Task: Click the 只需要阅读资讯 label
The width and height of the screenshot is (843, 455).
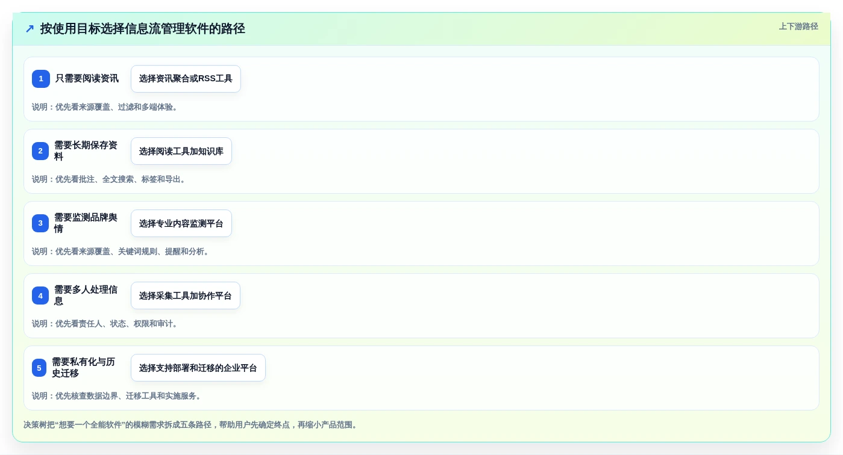Action: click(87, 79)
